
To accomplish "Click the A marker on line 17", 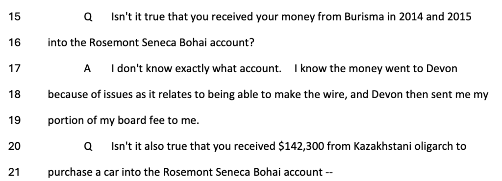I will [87, 68].
